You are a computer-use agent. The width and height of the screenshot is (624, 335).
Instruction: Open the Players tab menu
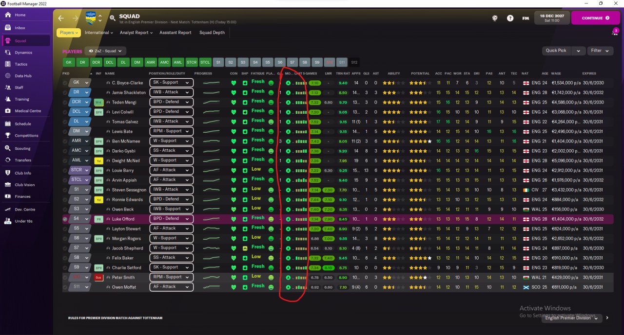pyautogui.click(x=69, y=33)
